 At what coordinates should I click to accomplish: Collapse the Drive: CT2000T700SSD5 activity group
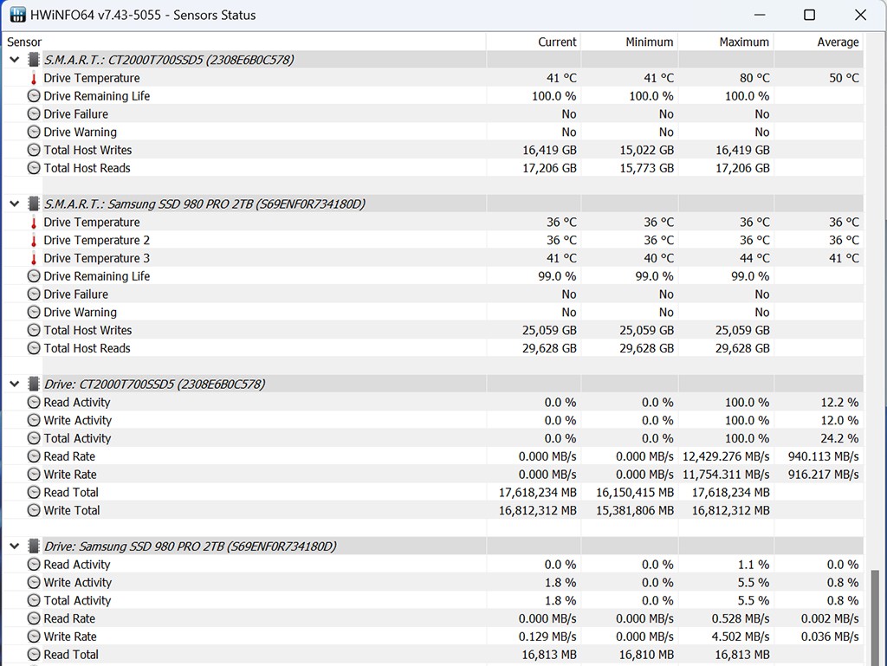click(14, 384)
